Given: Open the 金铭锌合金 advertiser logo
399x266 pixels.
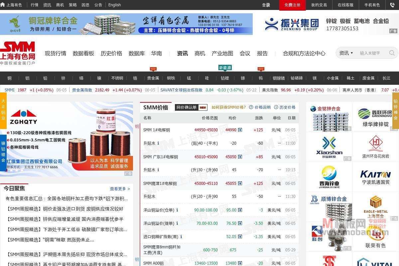Looking at the screenshot, I should pyautogui.click(x=329, y=117).
